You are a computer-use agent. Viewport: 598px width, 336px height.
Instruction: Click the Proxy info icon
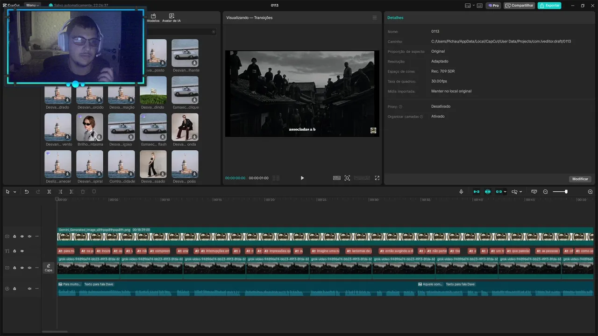400,107
